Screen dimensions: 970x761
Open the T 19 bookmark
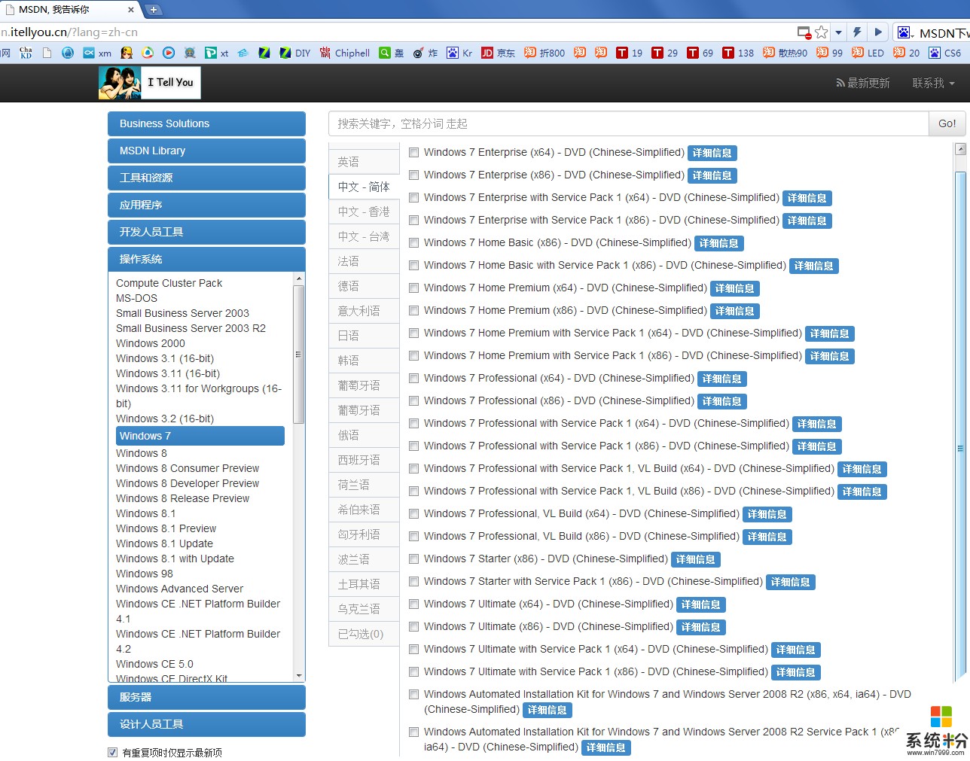click(630, 53)
